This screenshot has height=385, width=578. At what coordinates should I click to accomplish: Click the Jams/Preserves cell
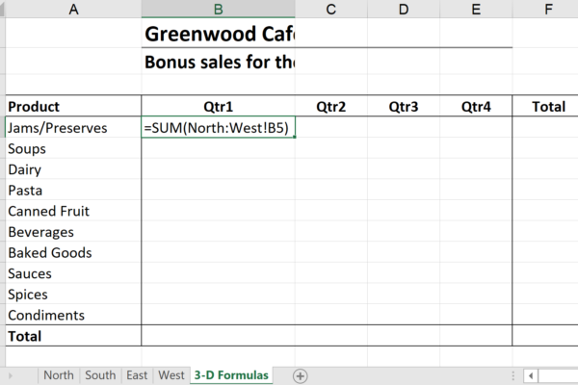[73, 127]
